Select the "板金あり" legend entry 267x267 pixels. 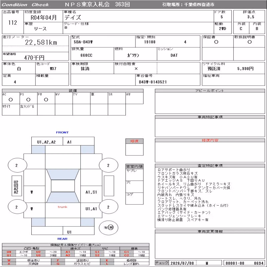tap(33, 260)
